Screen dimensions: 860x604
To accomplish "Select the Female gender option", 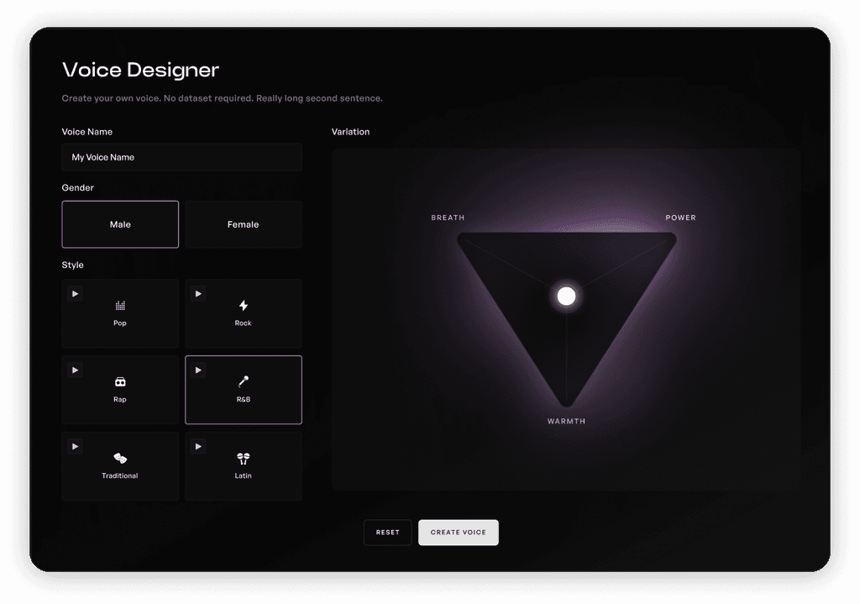I will [243, 224].
